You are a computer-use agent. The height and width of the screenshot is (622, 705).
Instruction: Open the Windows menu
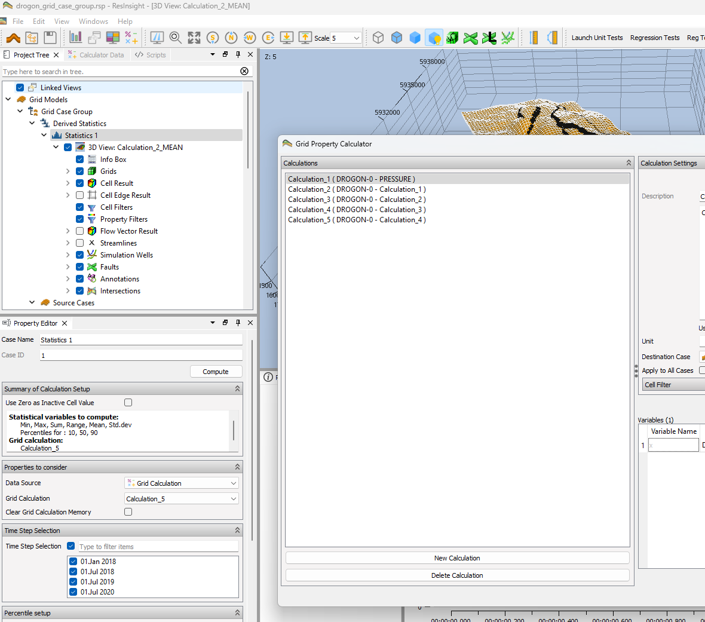click(93, 21)
